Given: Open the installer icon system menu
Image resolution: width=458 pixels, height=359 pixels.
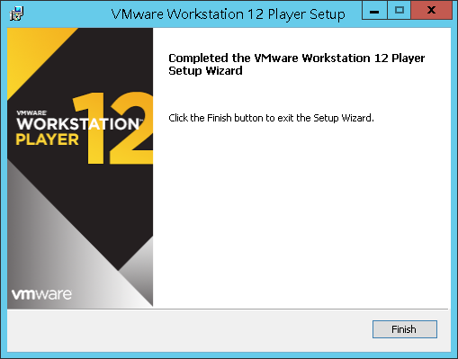Looking at the screenshot, I should [x=16, y=13].
